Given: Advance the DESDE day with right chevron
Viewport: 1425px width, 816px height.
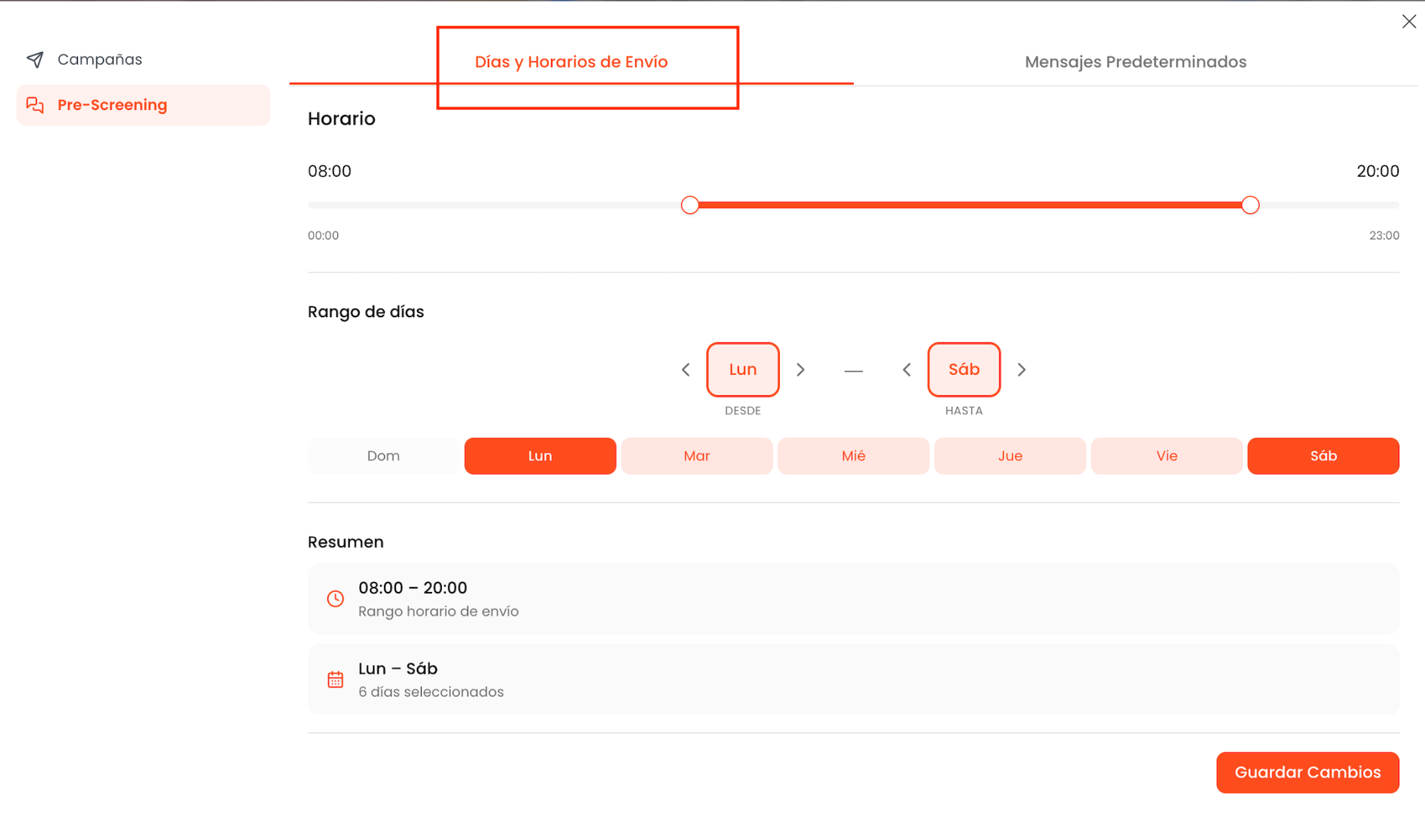Looking at the screenshot, I should pyautogui.click(x=800, y=370).
